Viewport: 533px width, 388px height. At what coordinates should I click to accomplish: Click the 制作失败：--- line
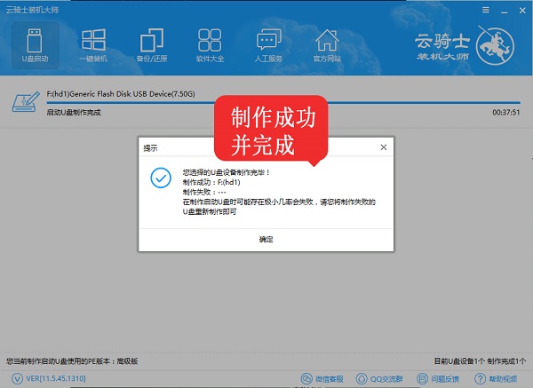click(x=204, y=192)
